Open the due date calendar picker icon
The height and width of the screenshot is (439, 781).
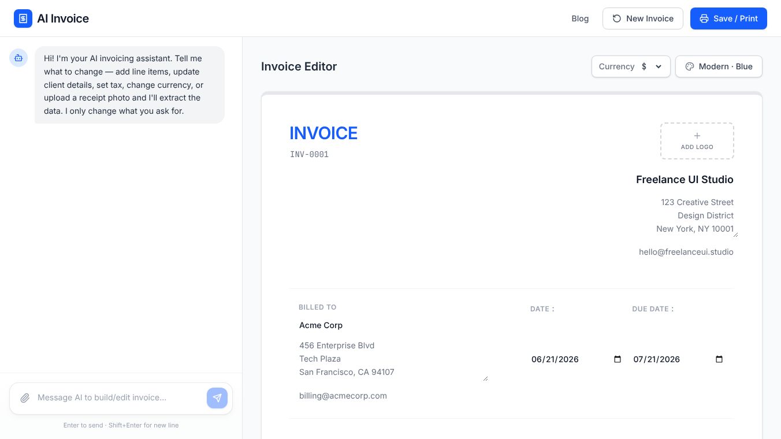[x=719, y=359]
